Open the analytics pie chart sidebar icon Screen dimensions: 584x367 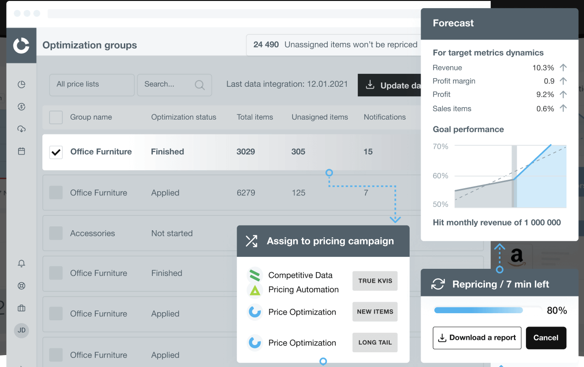(x=21, y=84)
